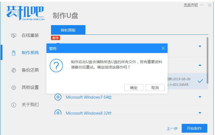
Task: Click the 关于我们 info icon
Action: 14,105
